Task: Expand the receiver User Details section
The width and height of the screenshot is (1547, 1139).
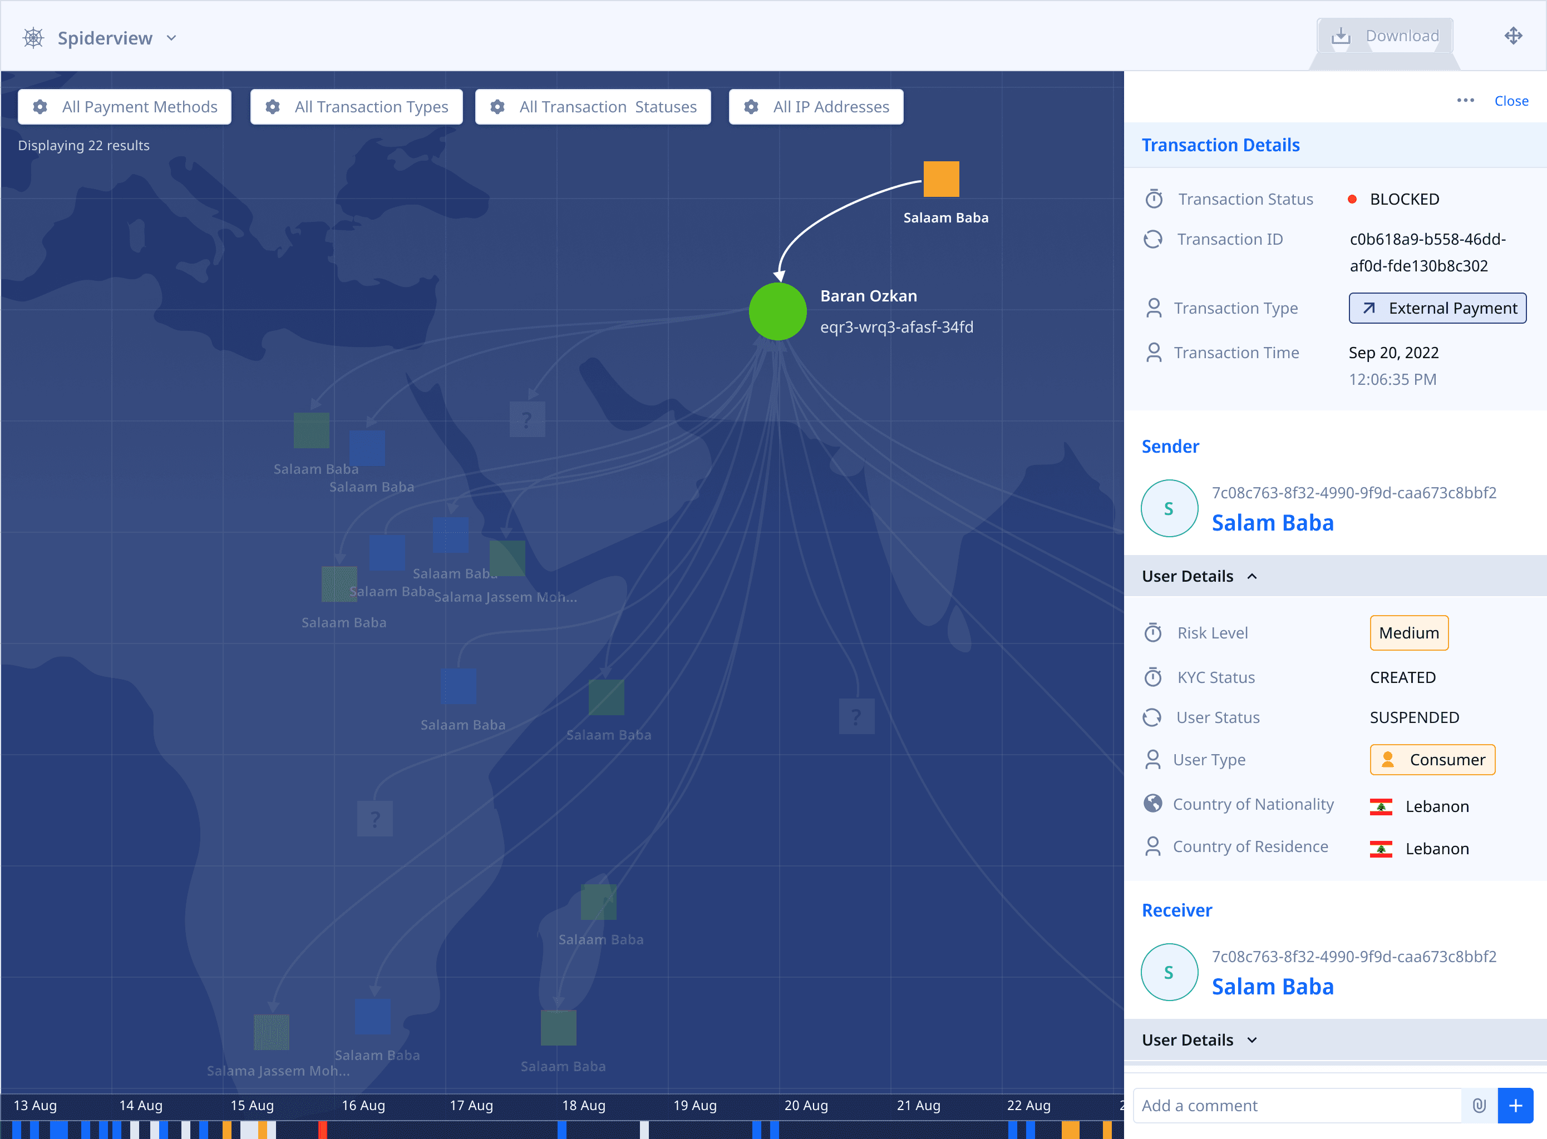Action: [1252, 1041]
